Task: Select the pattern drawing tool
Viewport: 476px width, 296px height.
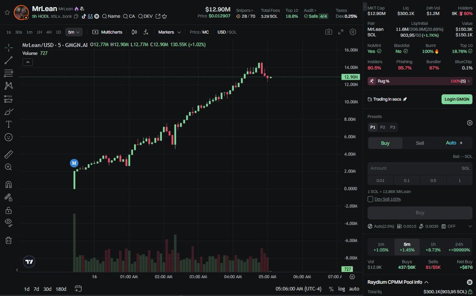Action: 9,86
